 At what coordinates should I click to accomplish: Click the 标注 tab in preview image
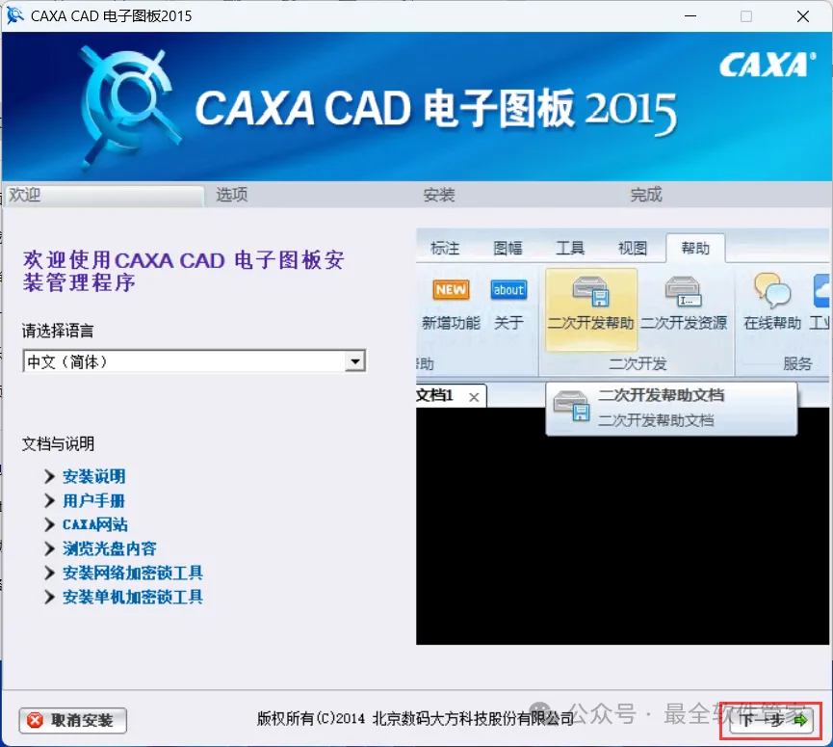click(x=445, y=249)
